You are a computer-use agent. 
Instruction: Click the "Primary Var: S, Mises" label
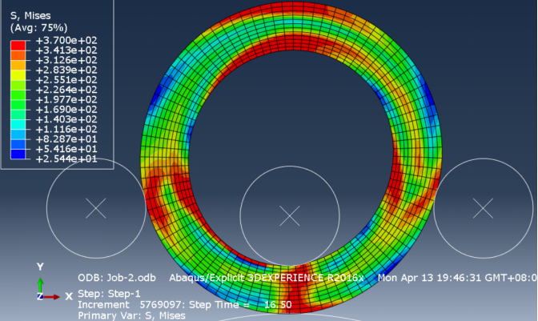click(132, 316)
